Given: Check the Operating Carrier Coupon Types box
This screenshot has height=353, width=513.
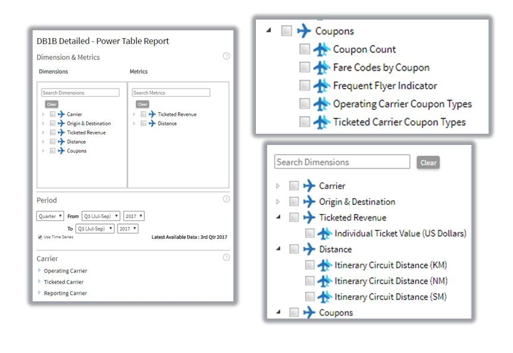Looking at the screenshot, I should pos(305,104).
